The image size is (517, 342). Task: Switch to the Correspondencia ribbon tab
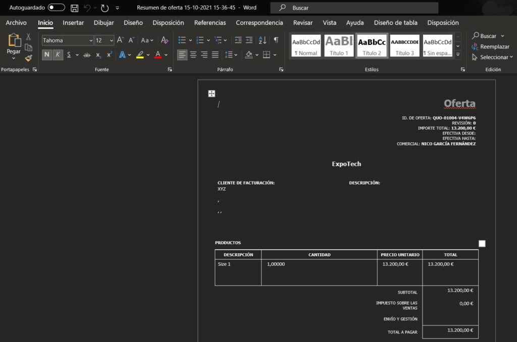tap(259, 23)
